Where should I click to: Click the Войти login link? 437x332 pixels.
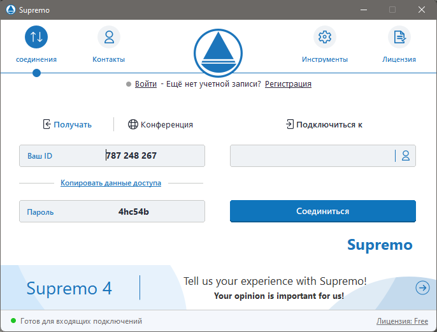coord(145,84)
